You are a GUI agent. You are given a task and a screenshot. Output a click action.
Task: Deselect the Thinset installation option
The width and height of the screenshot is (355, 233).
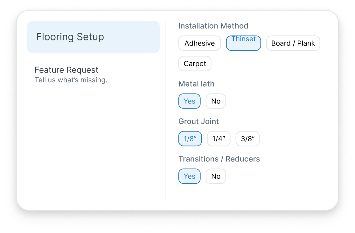243,43
